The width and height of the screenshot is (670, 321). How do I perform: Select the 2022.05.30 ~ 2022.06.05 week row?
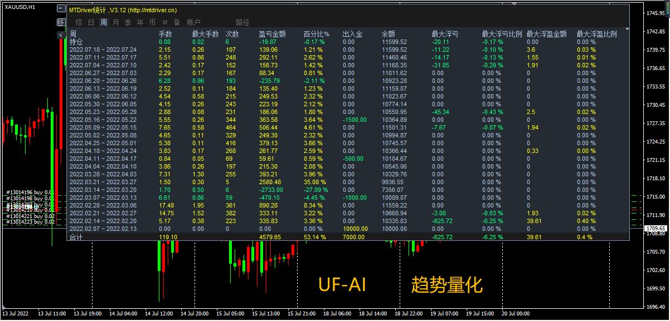click(x=348, y=104)
